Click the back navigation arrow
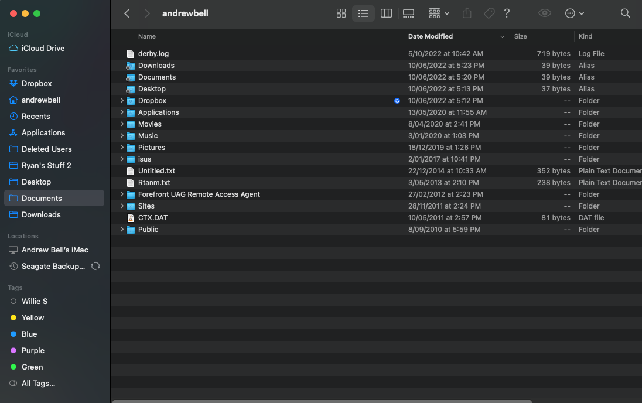Screen dimensions: 642x403 [127, 13]
